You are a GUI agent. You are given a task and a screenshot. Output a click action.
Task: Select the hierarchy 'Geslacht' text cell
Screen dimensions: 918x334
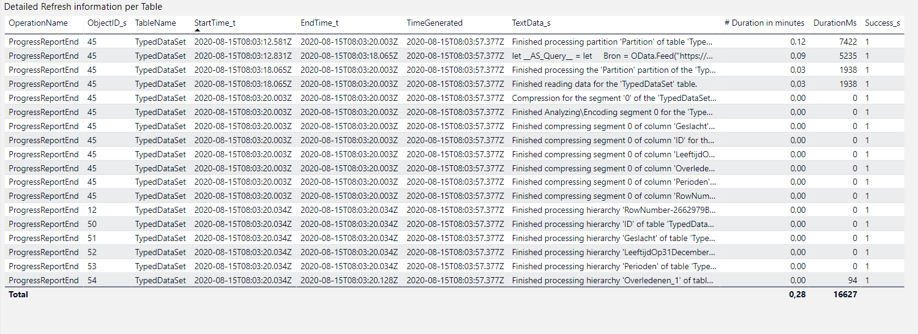(613, 238)
